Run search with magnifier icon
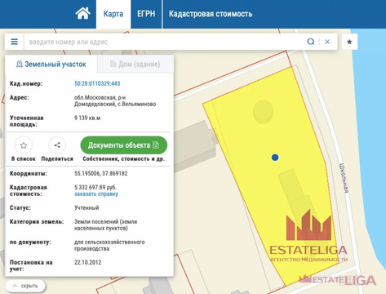Image resolution: width=386 pixels, height=294 pixels. tap(311, 42)
